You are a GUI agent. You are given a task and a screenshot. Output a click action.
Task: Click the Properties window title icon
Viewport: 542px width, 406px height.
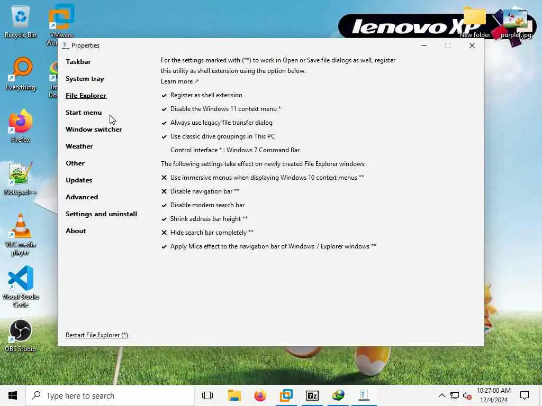click(x=66, y=45)
